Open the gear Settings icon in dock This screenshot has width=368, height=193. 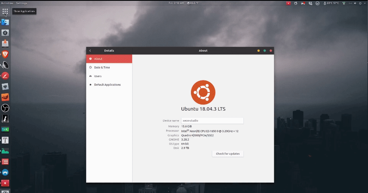click(5, 33)
